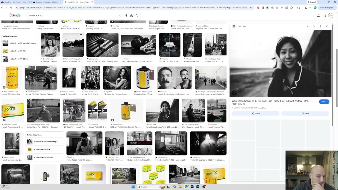Open Google Lens image search icon
This screenshot has width=338, height=190.
point(132,16)
